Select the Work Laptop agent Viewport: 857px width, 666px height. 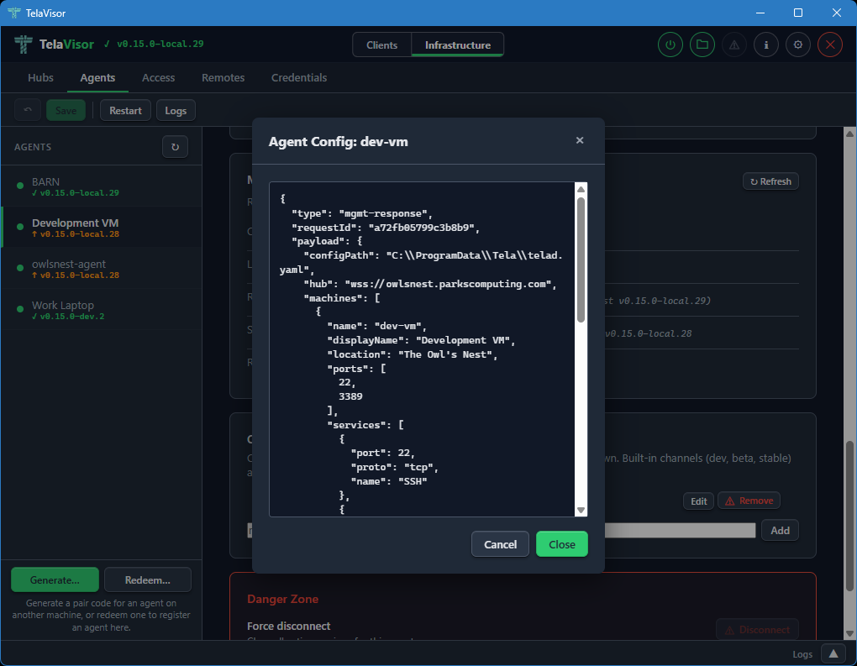[101, 310]
